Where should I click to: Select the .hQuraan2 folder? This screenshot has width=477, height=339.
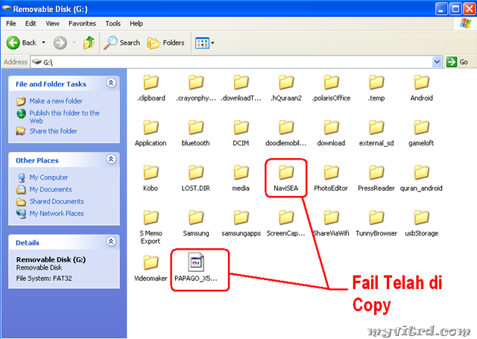coord(286,88)
